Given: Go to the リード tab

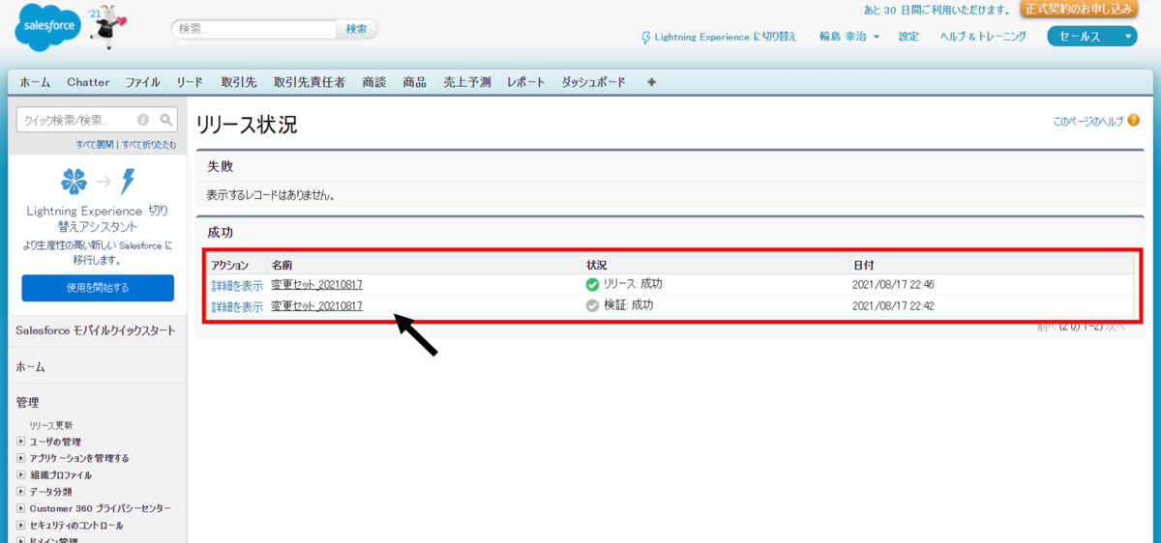Looking at the screenshot, I should (x=190, y=82).
